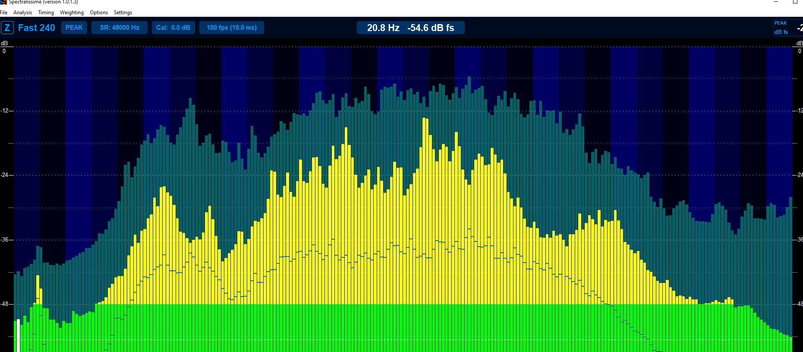Screen dimensions: 803x352
Task: Open the Weighting menu
Action: click(72, 13)
